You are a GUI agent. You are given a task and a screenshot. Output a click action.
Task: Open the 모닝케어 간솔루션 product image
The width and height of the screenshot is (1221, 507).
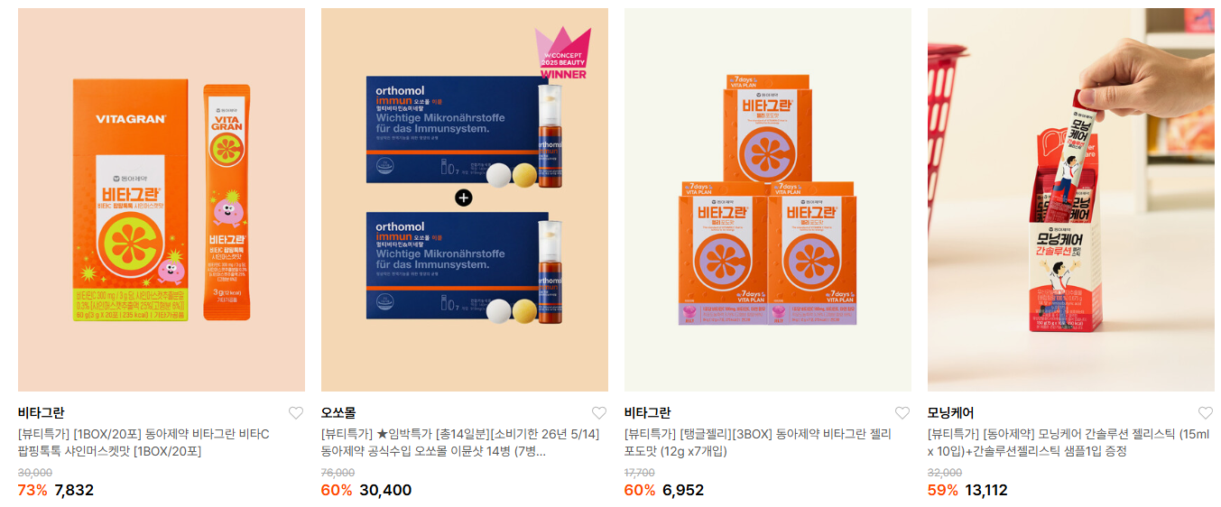1071,199
